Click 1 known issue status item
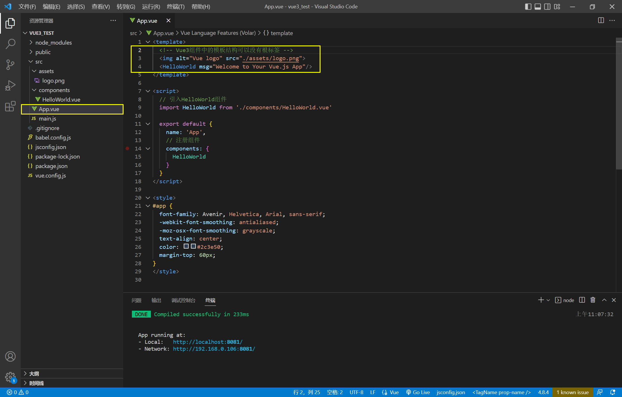The image size is (622, 397). pyautogui.click(x=572, y=392)
